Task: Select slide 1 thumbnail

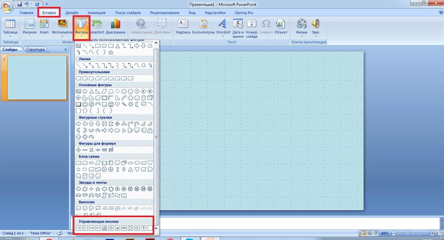Action: [x=37, y=77]
